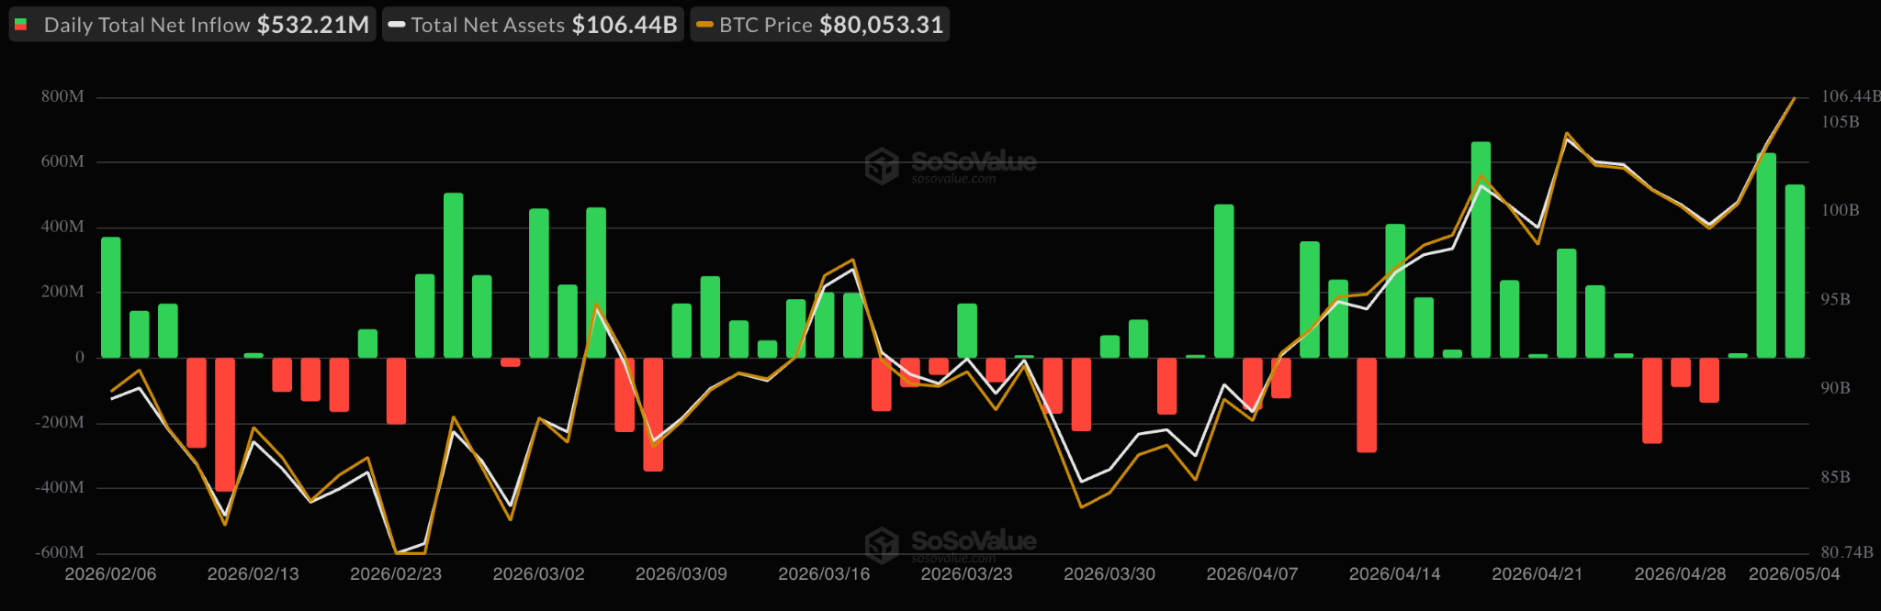The height and width of the screenshot is (611, 1881).
Task: Select the 2026/04/14 date label
Action: tap(1395, 574)
